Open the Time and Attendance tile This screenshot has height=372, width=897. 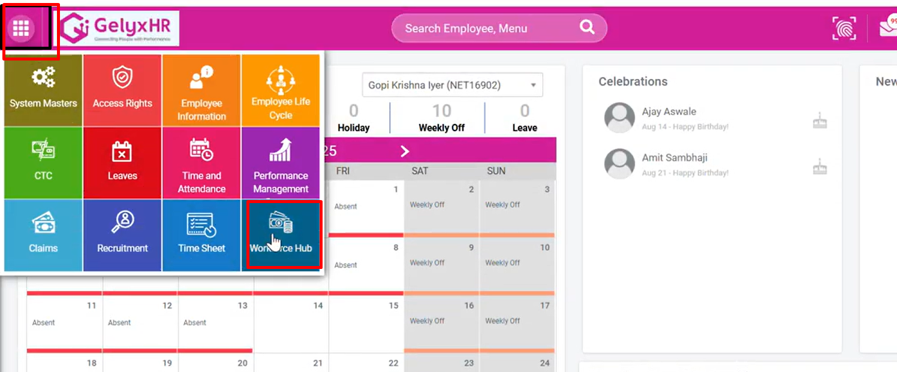tap(201, 162)
